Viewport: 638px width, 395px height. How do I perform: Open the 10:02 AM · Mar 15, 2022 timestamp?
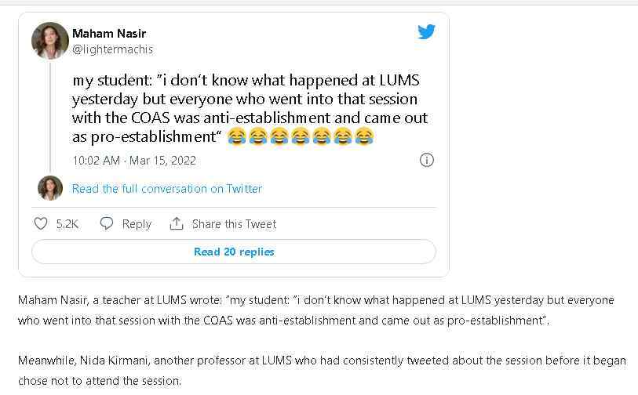[134, 160]
